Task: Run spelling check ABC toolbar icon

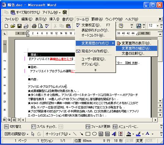Action: tap(47, 26)
